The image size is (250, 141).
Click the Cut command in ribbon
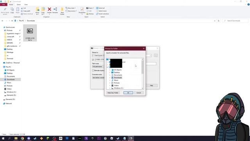[x=23, y=8]
